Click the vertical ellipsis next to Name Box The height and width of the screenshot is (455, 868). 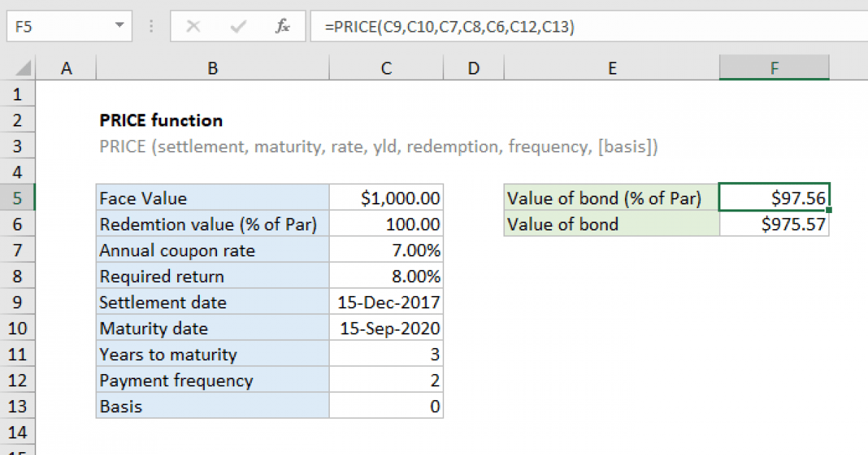[x=150, y=26]
